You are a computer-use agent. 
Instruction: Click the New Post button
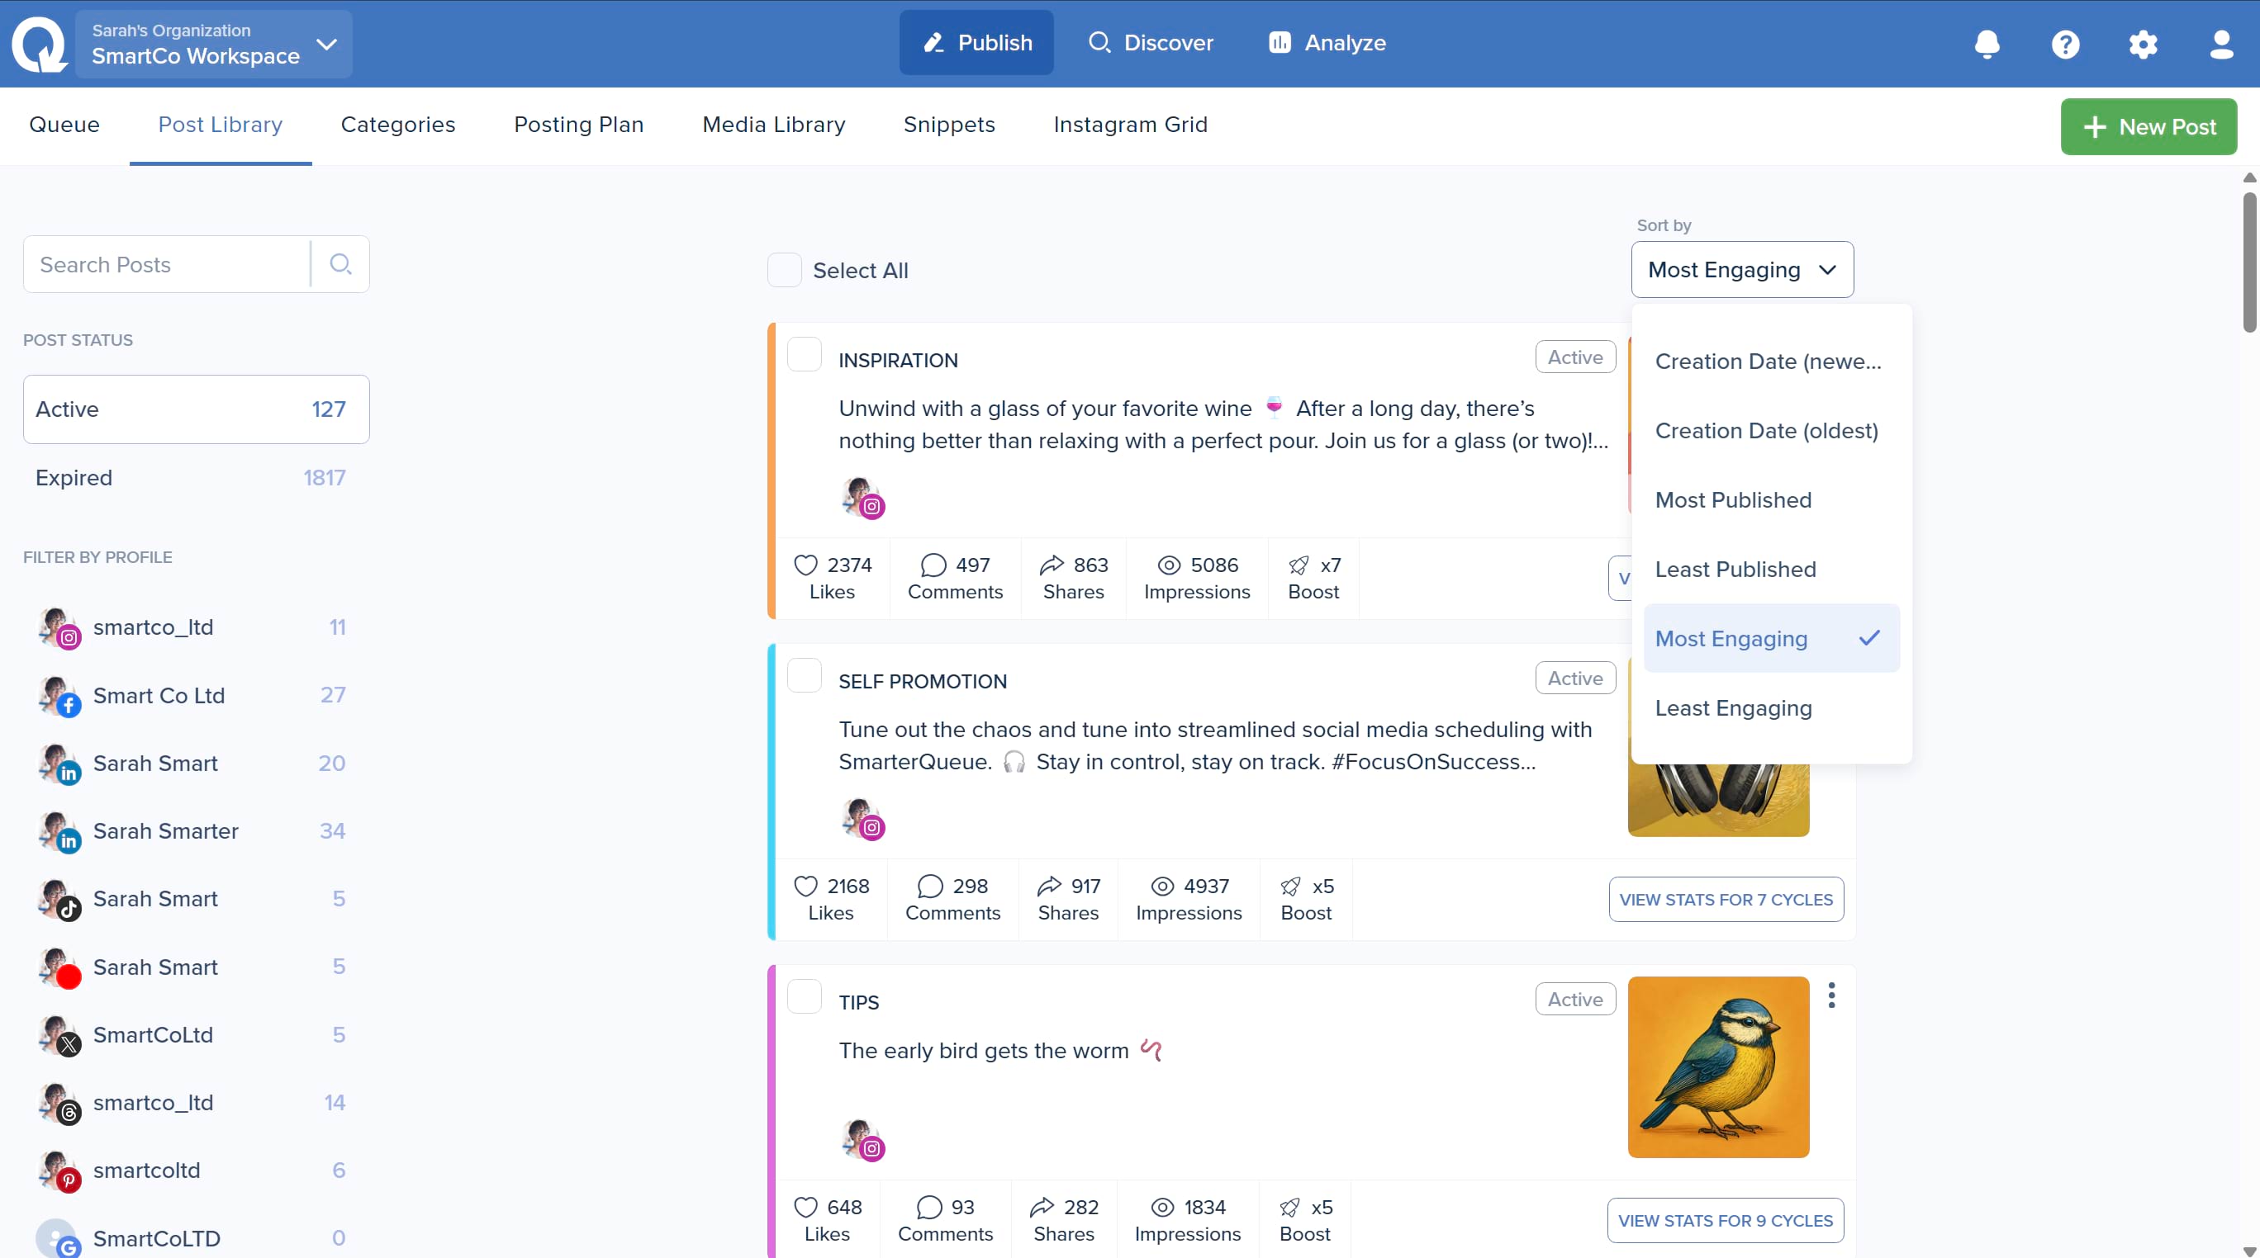(x=2148, y=127)
